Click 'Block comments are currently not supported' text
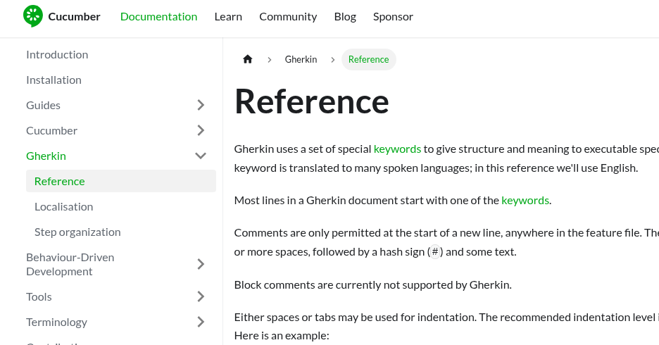The image size is (659, 345). [372, 285]
